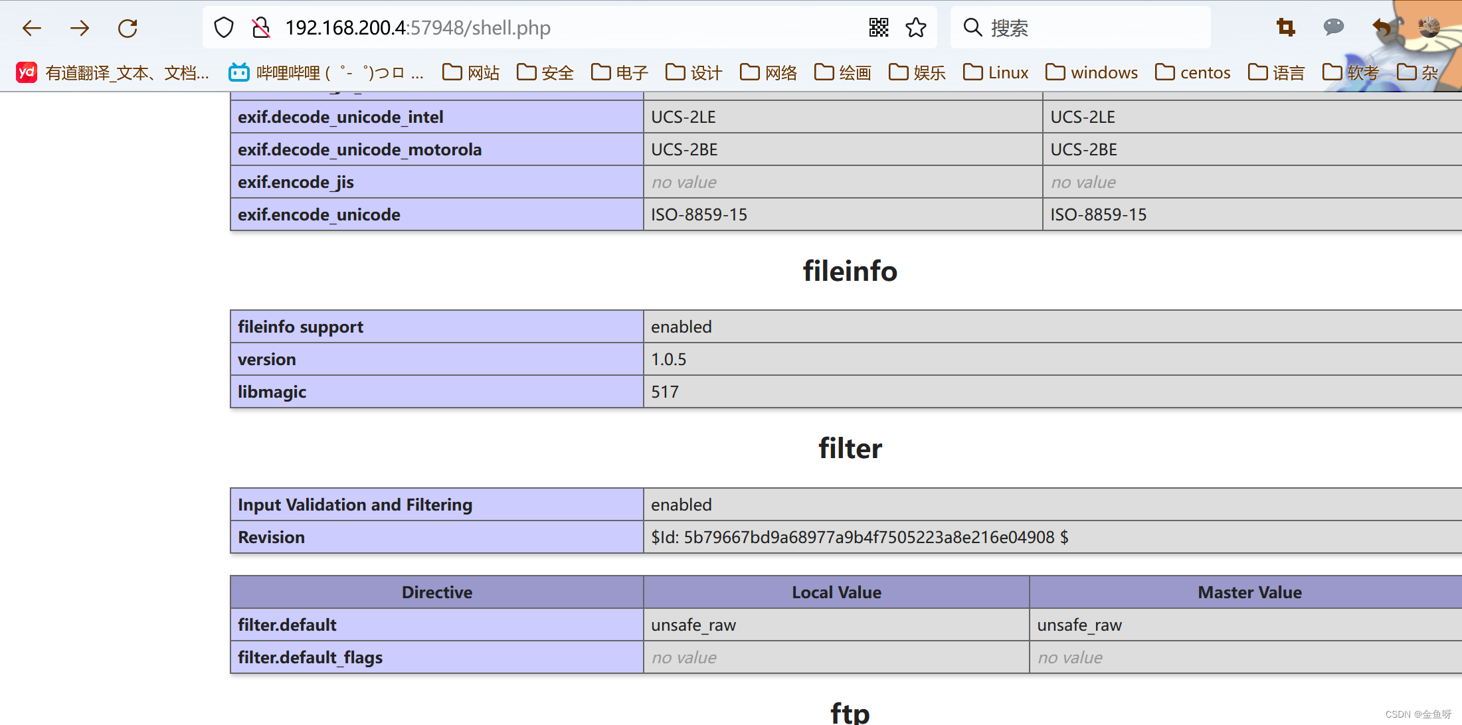Click the crop screenshot toolbar icon

[x=1286, y=27]
